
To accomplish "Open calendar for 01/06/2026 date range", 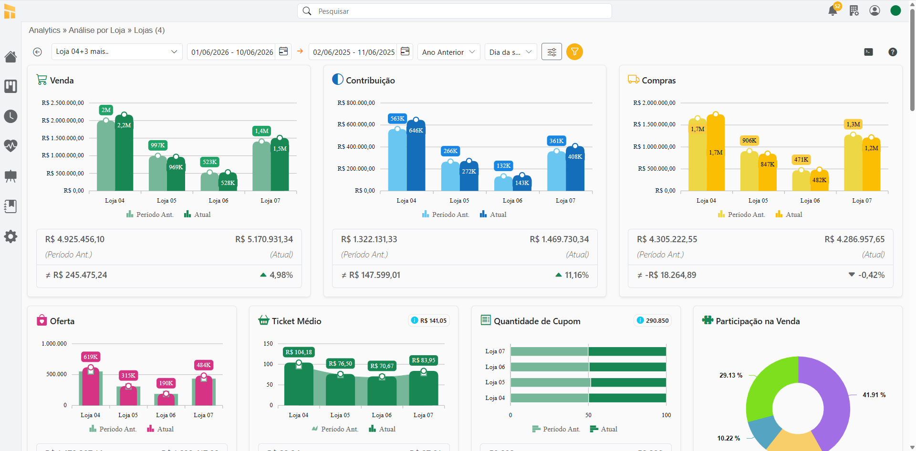I will tap(283, 51).
